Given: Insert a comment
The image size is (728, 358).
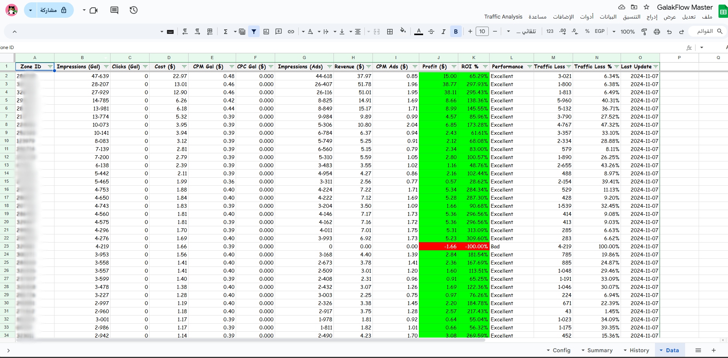Looking at the screenshot, I should 279,32.
